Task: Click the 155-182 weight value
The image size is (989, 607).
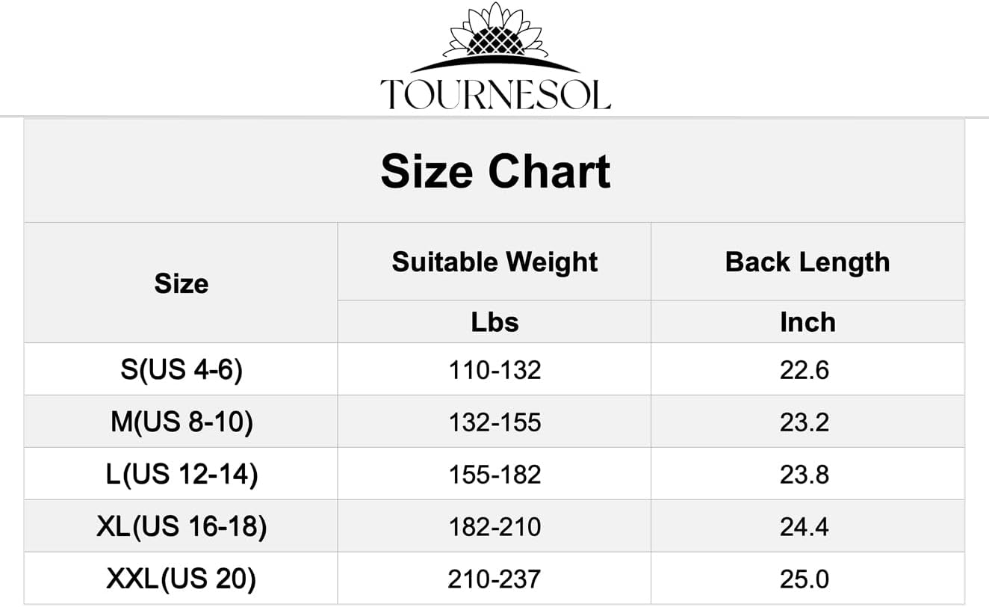Action: pos(494,475)
